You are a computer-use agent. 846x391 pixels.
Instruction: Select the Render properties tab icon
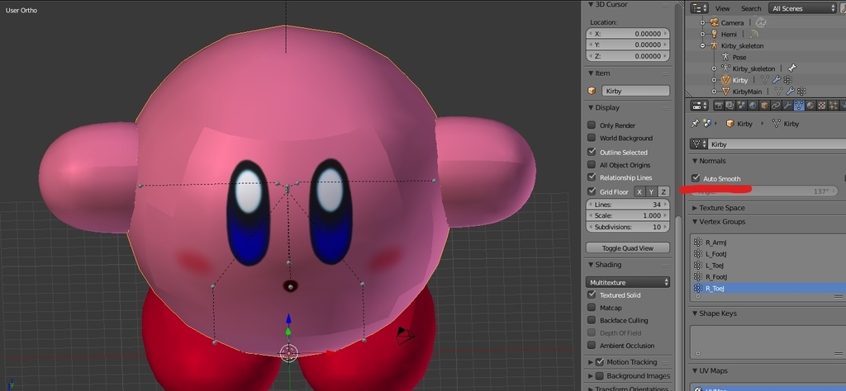(719, 106)
